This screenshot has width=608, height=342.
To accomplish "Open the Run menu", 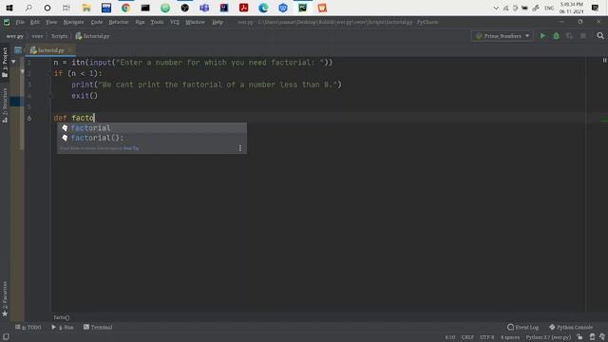I will point(140,22).
